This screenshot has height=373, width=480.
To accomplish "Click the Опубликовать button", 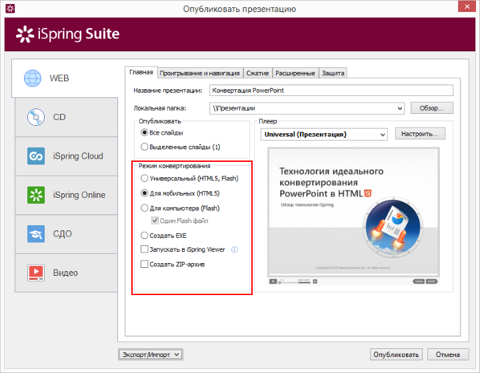I will point(396,354).
